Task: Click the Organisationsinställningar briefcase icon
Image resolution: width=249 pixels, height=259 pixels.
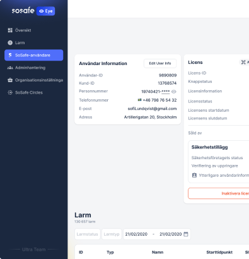Action: 10,80
